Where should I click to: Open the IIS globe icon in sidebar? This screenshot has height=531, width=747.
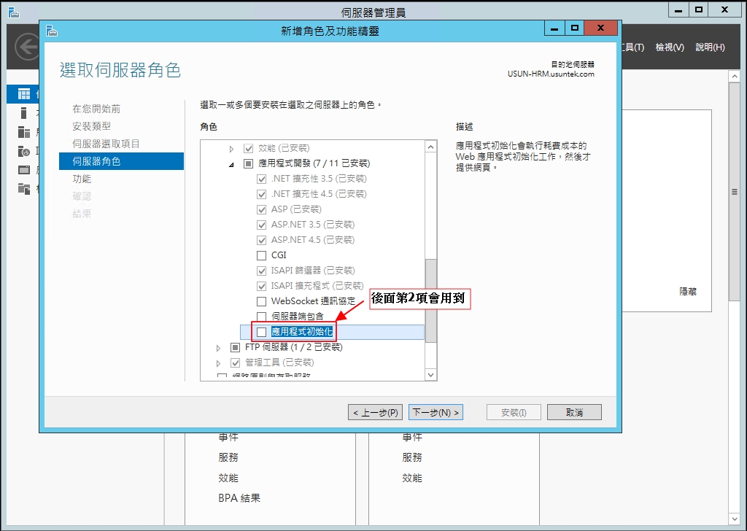(24, 151)
